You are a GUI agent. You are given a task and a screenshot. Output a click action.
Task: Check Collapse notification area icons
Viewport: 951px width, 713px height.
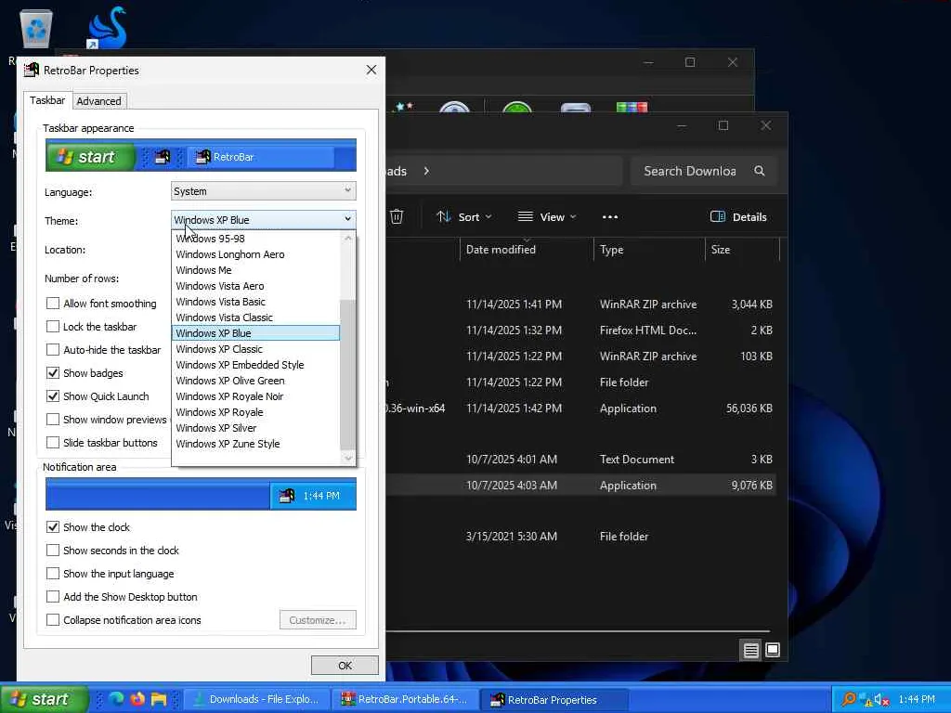pos(53,619)
